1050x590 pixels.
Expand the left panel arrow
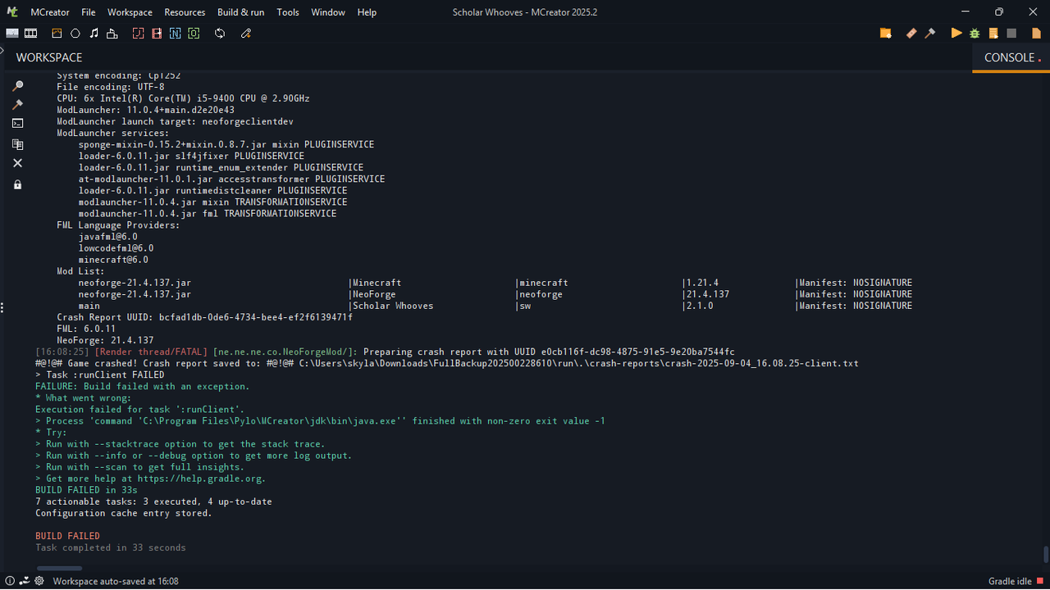coord(2,51)
